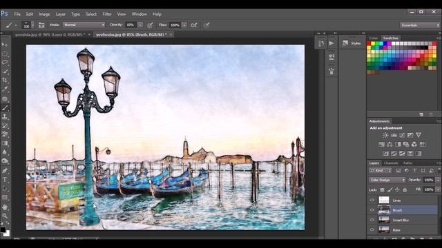Select the Horizontal Type tool
442x248 pixels.
pyautogui.click(x=5, y=180)
